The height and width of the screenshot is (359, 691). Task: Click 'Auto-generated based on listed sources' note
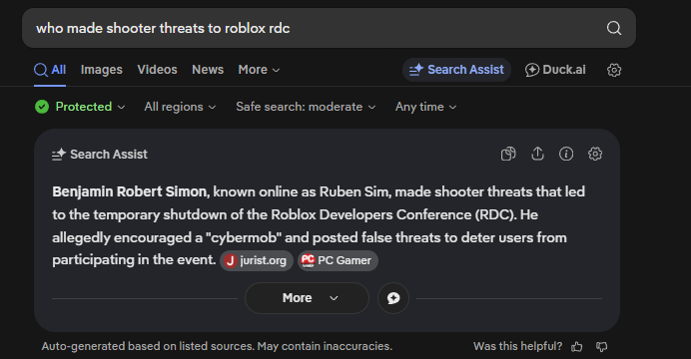[217, 346]
